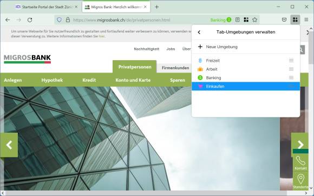Click the green Banking dollar icon

tap(200, 77)
